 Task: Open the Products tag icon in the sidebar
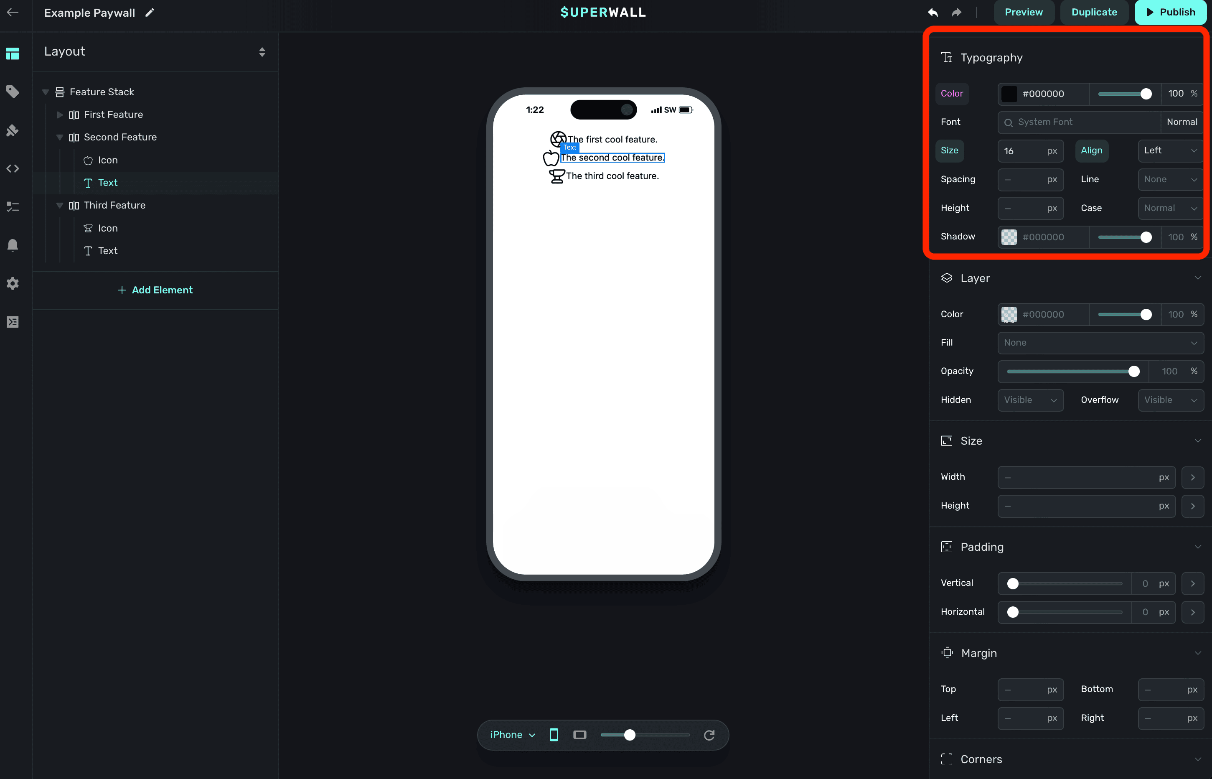click(13, 92)
